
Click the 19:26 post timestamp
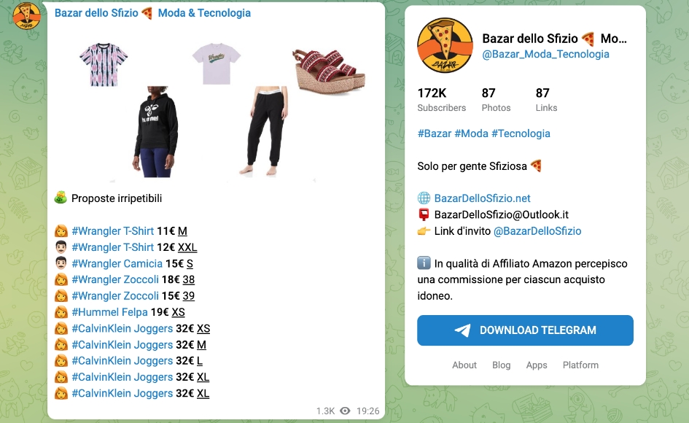point(367,411)
